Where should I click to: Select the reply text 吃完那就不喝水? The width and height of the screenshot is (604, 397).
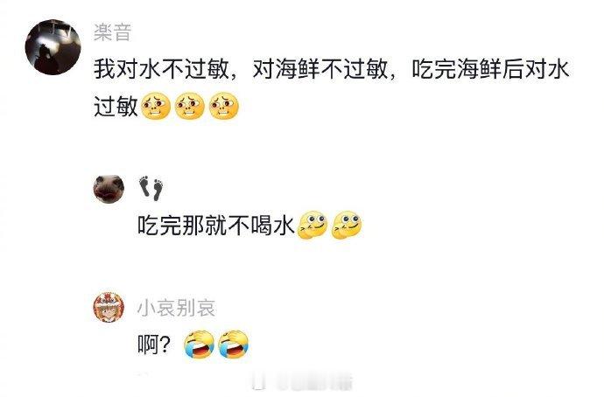216,226
